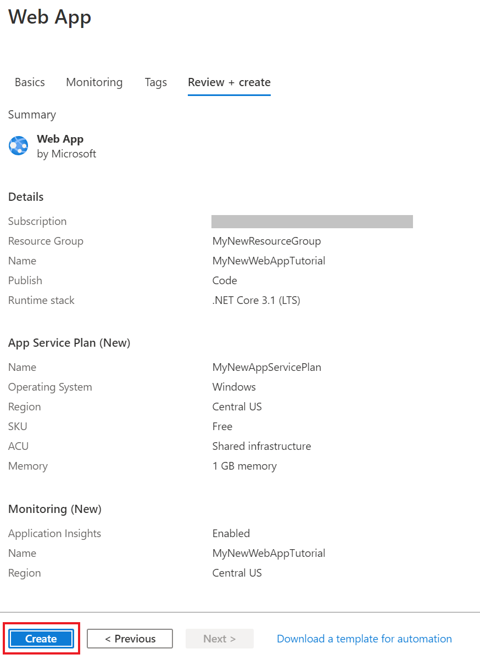Open the Monitoring tab
The height and width of the screenshot is (660, 480).
coord(94,82)
